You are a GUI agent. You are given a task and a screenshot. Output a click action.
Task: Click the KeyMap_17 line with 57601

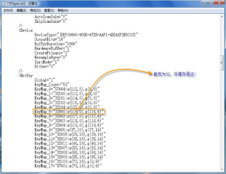pos(68,166)
